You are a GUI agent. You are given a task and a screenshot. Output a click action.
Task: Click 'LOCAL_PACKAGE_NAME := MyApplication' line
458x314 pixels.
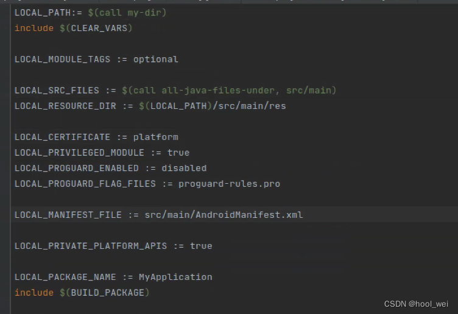[x=113, y=277]
